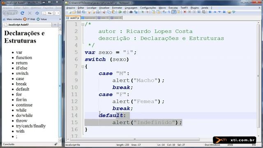Viewport: 263px width, 148px height.
Task: Click the Notepad++ horizontal scrollbar
Action: [x=135, y=139]
